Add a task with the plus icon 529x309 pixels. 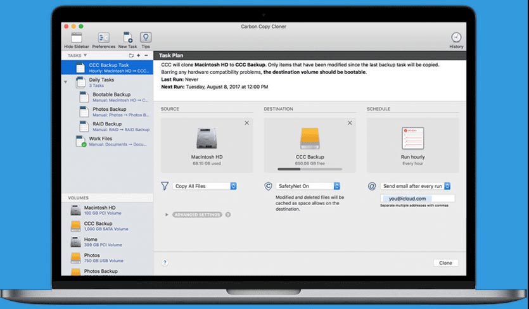(139, 56)
